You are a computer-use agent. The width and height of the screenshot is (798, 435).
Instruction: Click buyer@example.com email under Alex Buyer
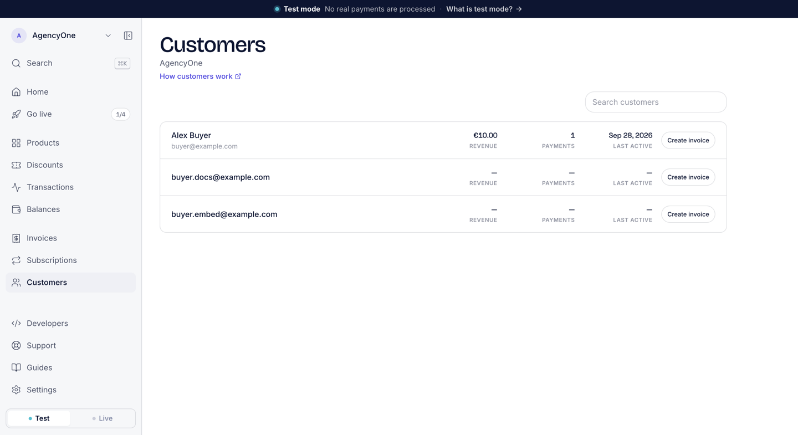click(x=204, y=146)
